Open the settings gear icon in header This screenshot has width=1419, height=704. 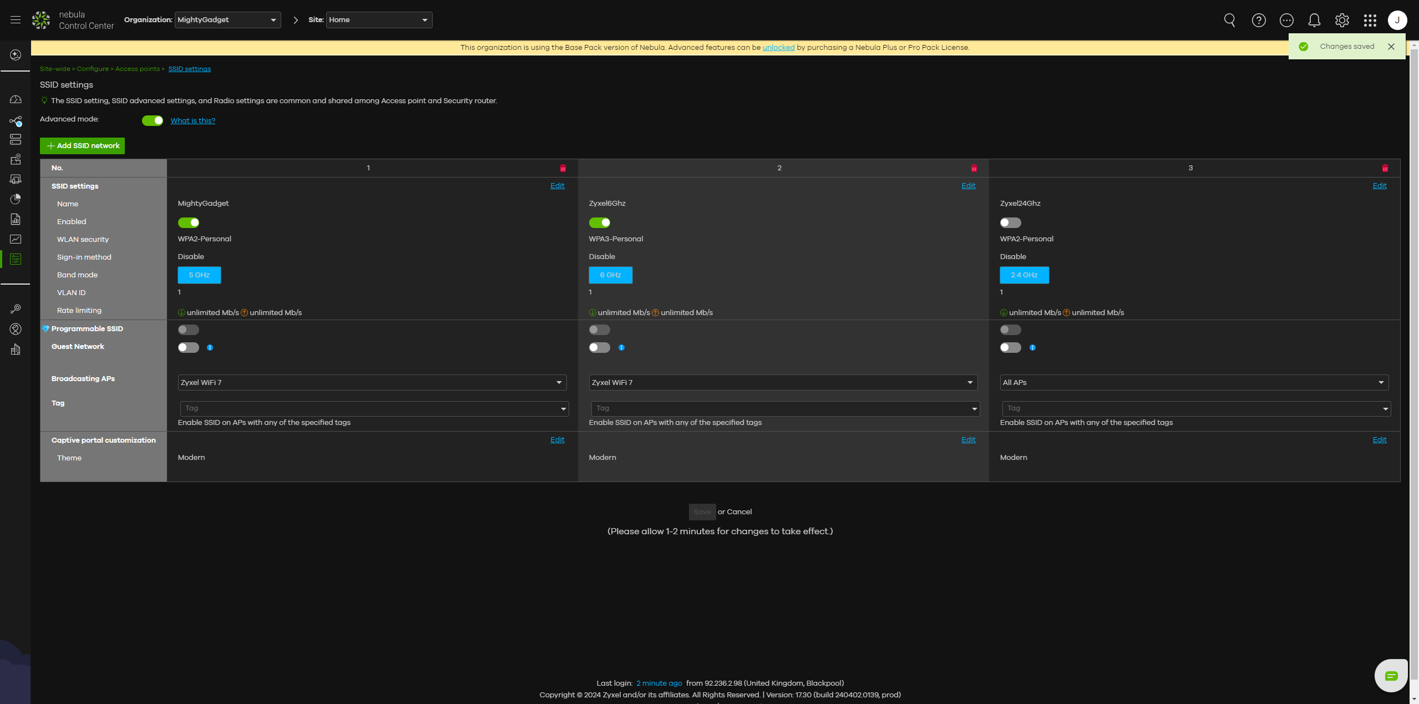[x=1341, y=21]
